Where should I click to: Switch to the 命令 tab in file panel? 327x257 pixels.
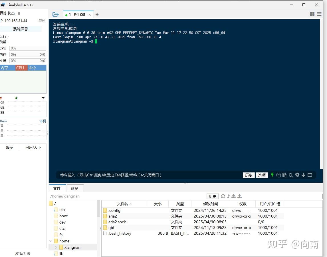pos(75,188)
